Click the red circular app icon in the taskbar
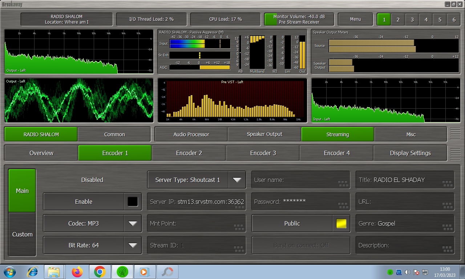 coord(167,272)
